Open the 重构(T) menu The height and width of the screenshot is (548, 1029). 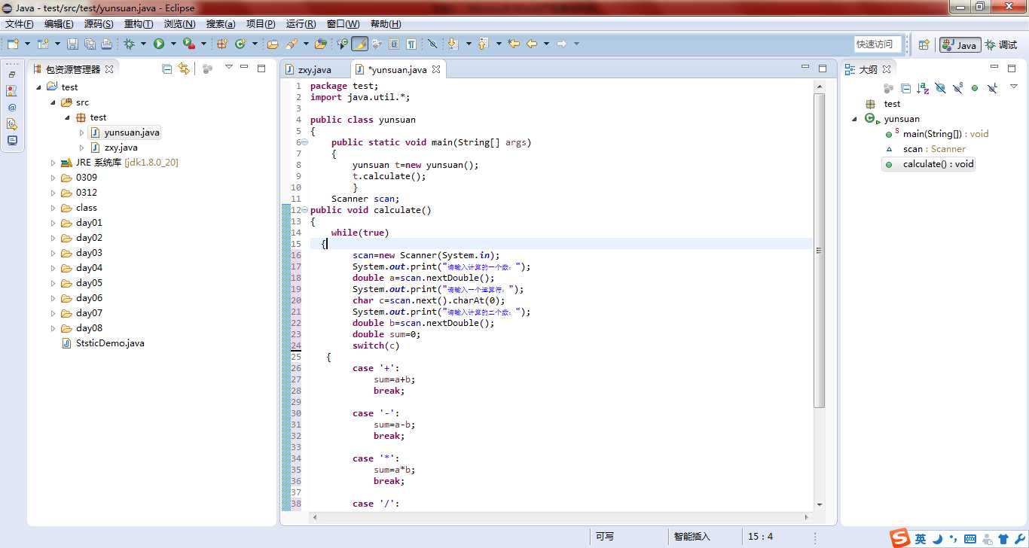[139, 24]
